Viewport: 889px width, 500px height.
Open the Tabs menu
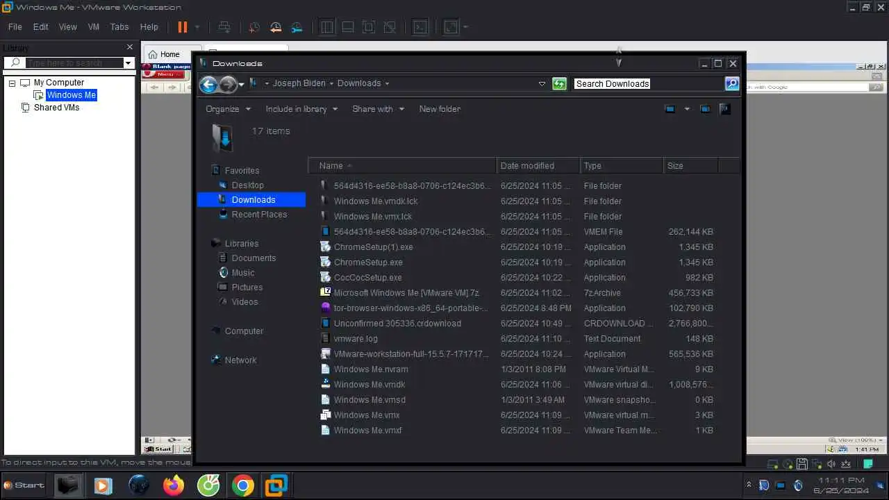point(119,27)
